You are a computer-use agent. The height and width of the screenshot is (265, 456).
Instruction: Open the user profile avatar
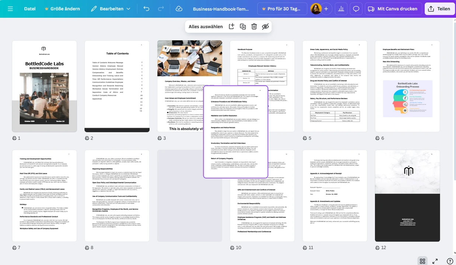(x=316, y=9)
